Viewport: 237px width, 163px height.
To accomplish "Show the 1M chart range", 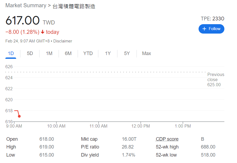I will tap(49, 53).
